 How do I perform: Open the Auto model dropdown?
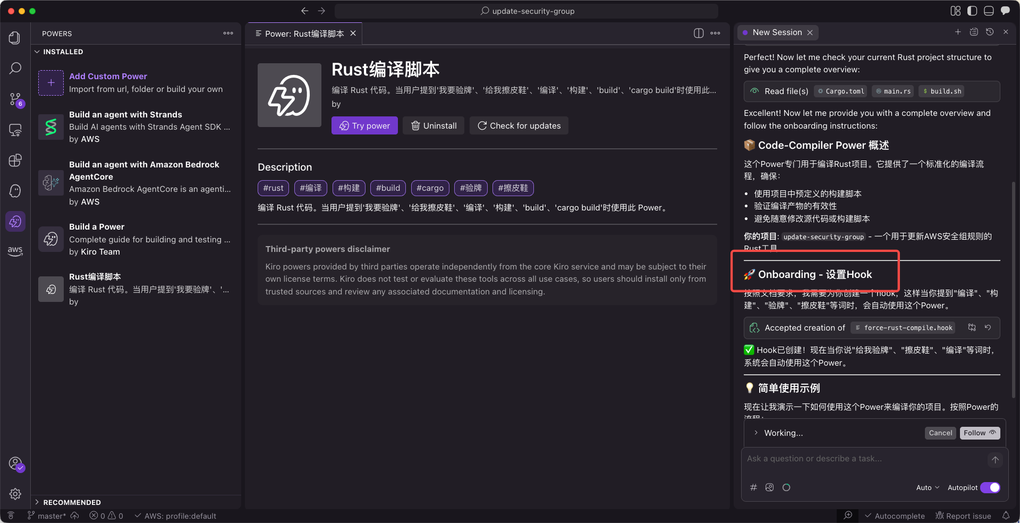point(928,487)
